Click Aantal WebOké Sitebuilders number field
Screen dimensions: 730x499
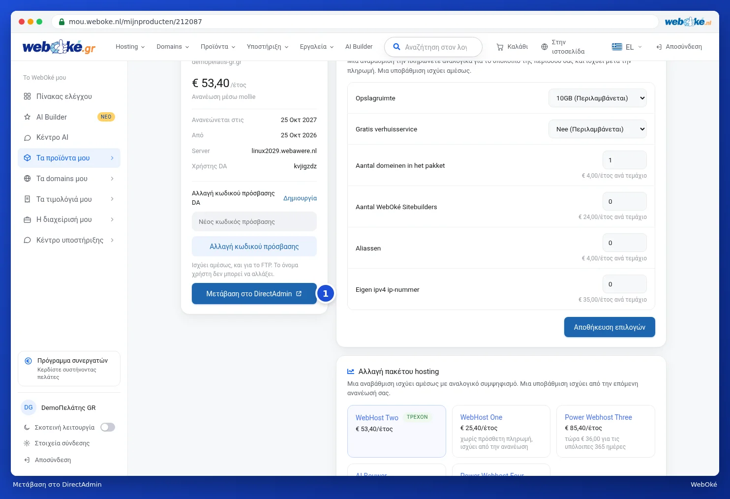pos(625,201)
